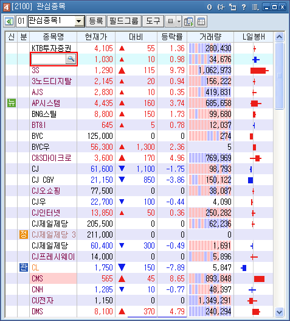
Task: Click the blue 관 badge beside CL
Action: (24, 267)
